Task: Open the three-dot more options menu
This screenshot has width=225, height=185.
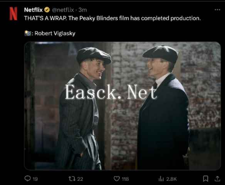Action: (217, 10)
